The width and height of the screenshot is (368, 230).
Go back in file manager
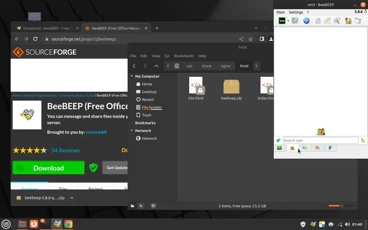pos(134,66)
